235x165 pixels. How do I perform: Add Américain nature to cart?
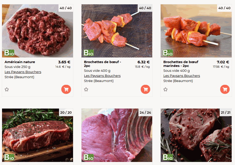66,89
